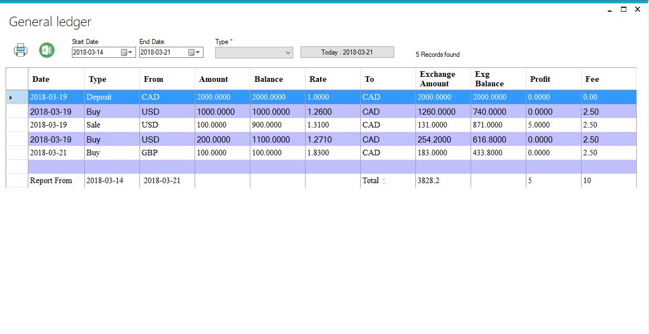Click the Today : 2018-03-21 button
Screen dimensions: 649x334
347,51
